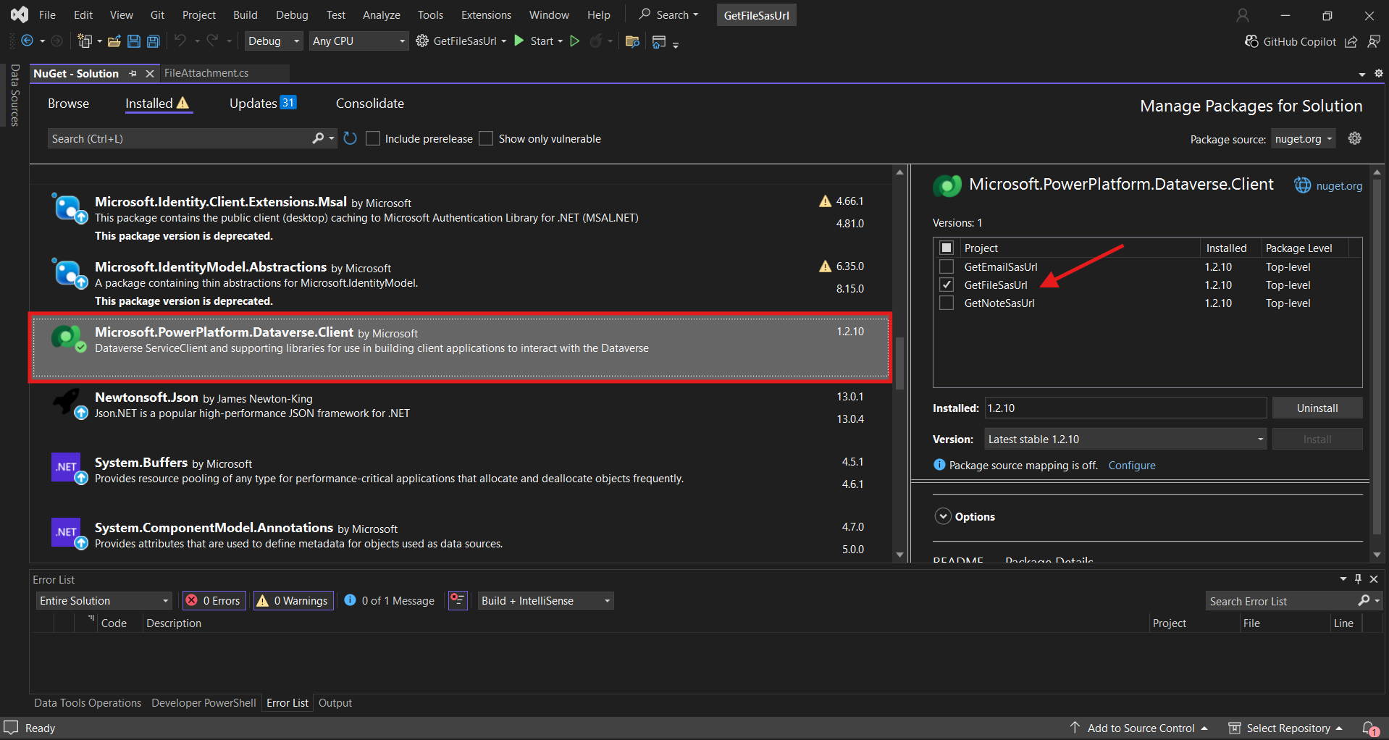Open the Extensions menu
Viewport: 1389px width, 740px height.
(x=486, y=14)
